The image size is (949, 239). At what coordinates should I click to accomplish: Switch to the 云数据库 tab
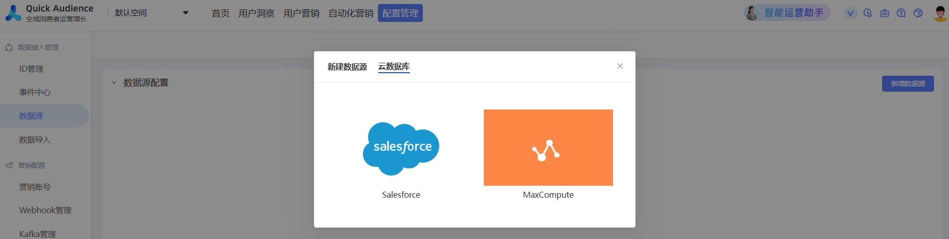click(394, 67)
